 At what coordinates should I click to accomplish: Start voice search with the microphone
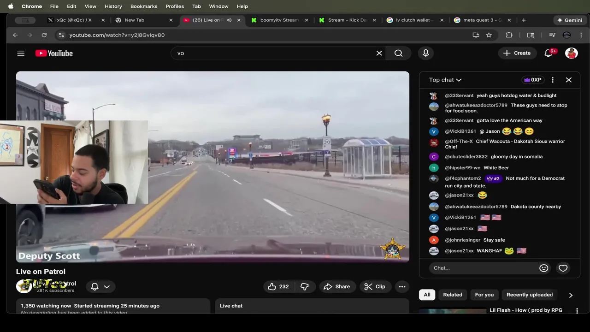coord(425,53)
